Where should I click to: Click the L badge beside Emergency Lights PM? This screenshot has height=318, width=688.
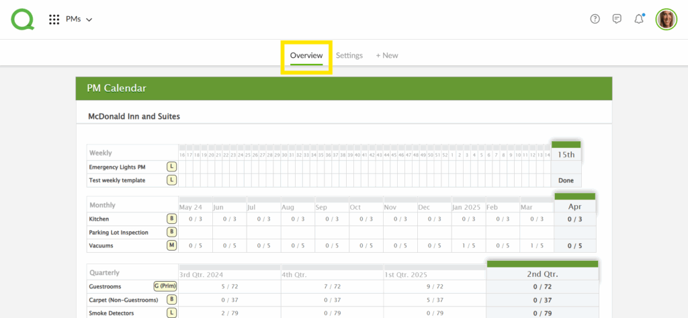coord(171,166)
